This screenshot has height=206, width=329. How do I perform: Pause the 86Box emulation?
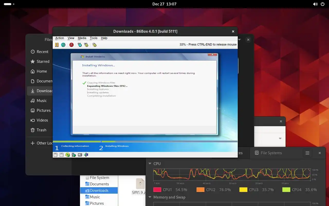click(x=57, y=45)
